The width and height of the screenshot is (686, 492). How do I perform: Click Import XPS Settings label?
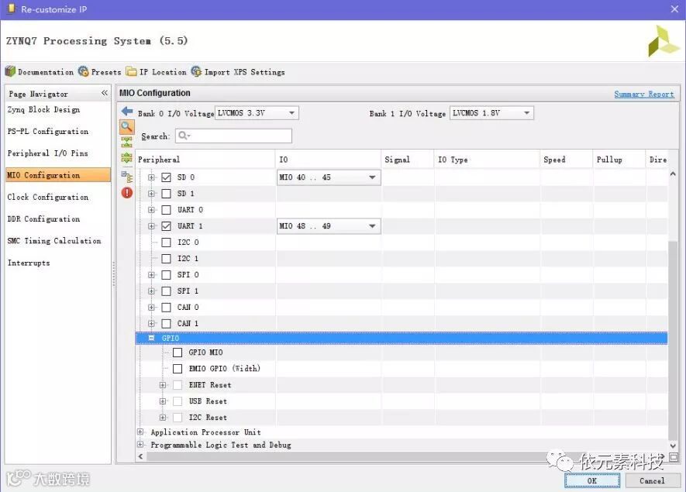tap(245, 72)
